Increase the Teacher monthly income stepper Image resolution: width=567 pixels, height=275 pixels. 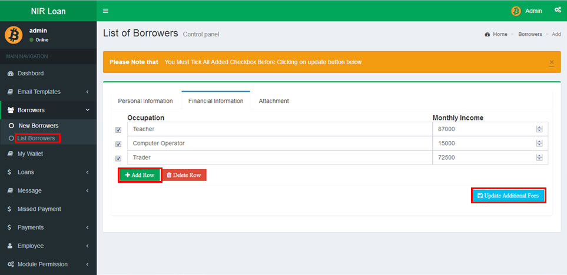pos(539,128)
